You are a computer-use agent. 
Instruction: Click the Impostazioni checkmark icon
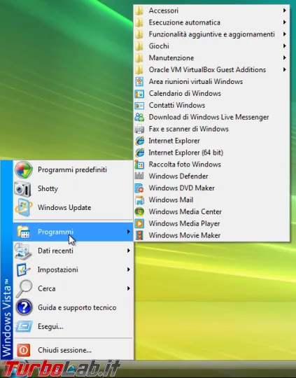click(x=23, y=269)
